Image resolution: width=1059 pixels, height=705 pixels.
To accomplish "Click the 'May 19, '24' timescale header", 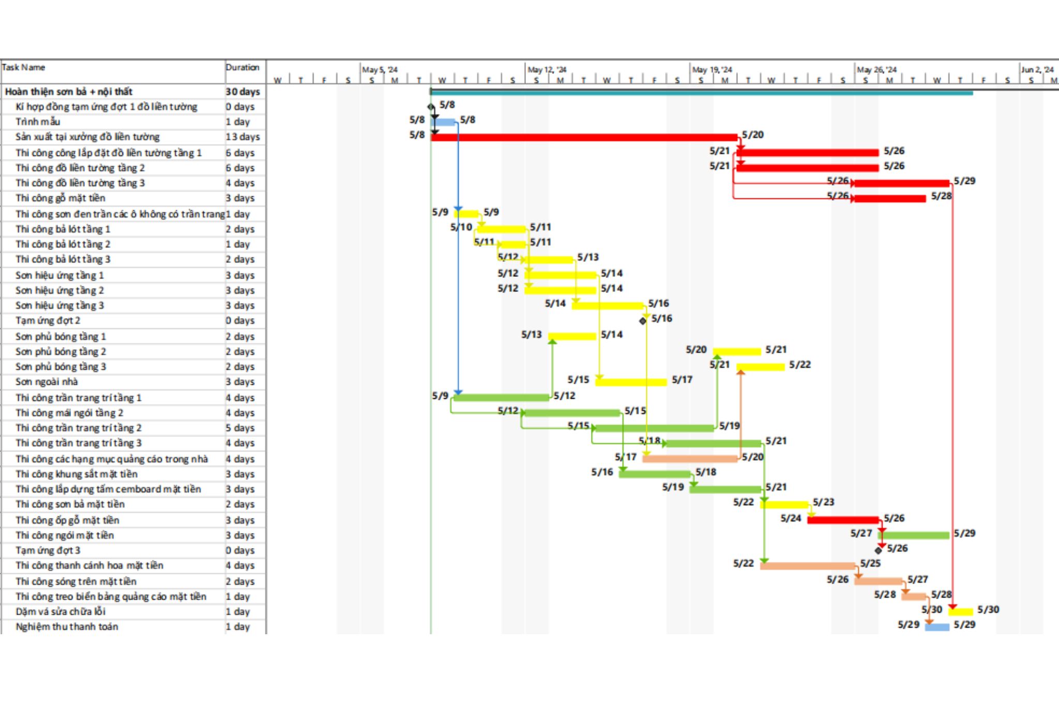I will pyautogui.click(x=712, y=70).
